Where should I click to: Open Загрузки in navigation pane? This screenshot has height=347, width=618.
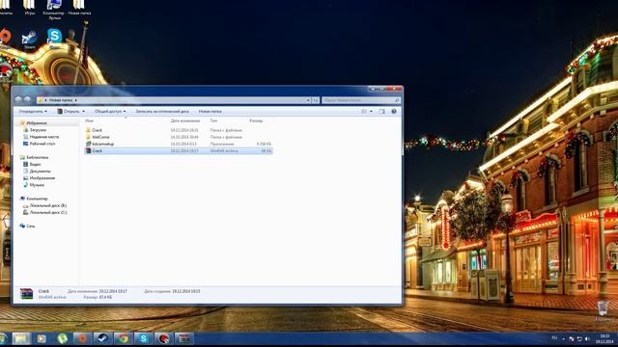(38, 130)
